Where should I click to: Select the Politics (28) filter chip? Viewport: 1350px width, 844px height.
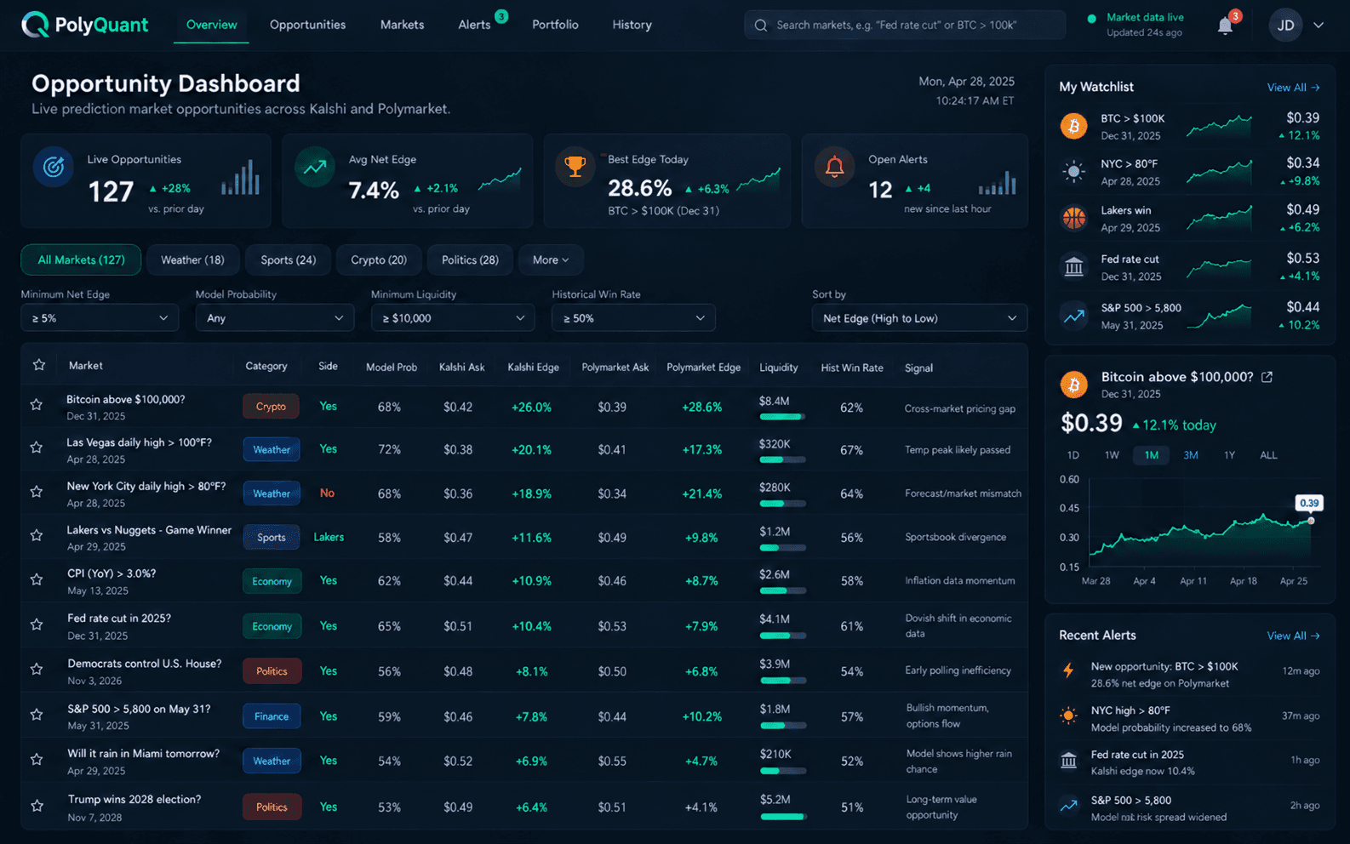(470, 260)
